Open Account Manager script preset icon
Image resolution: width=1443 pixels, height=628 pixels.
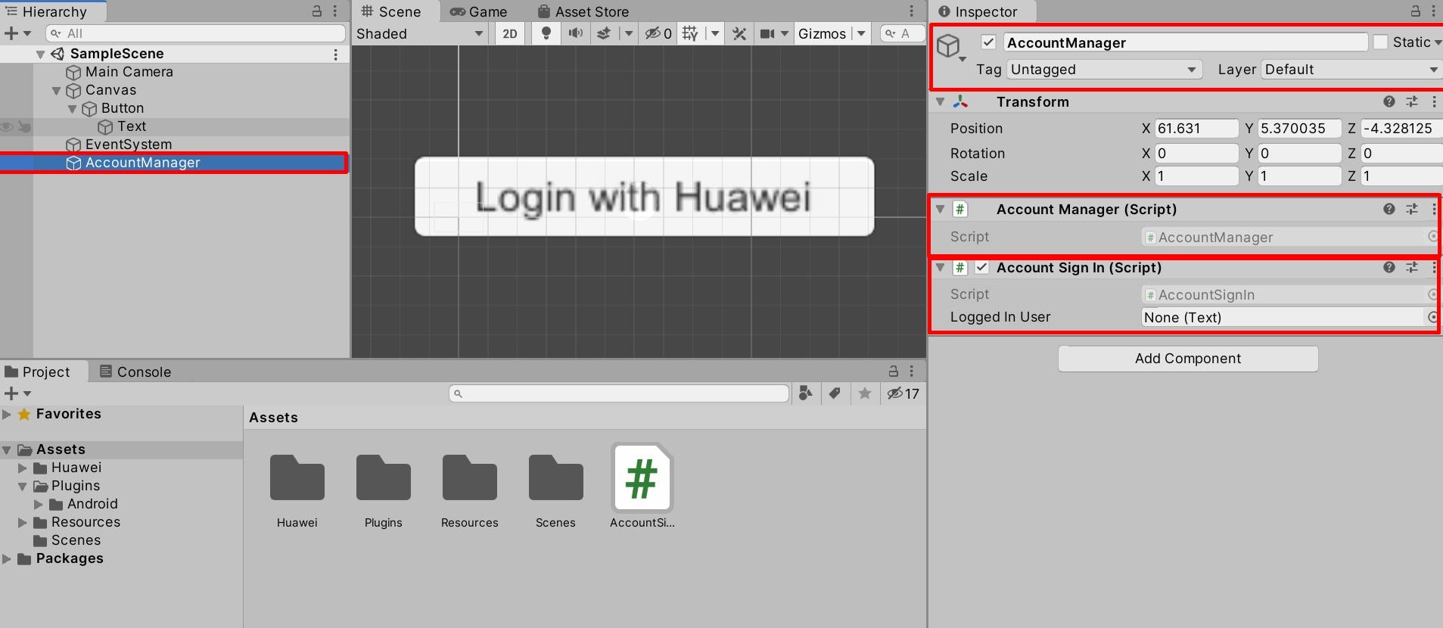(x=1412, y=209)
